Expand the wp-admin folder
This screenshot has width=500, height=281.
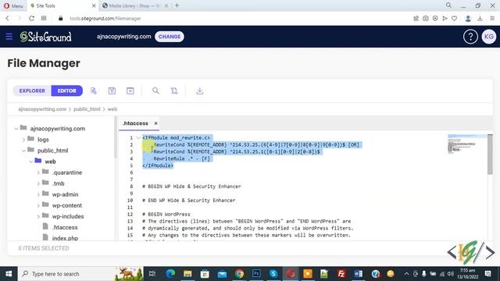point(38,194)
